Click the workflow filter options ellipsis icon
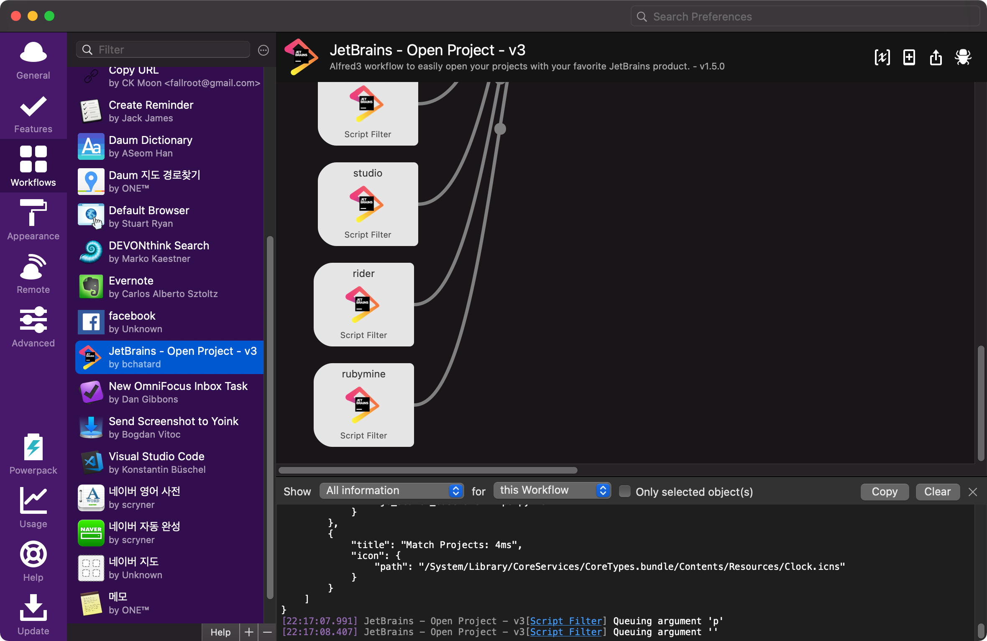The image size is (987, 641). click(x=263, y=50)
